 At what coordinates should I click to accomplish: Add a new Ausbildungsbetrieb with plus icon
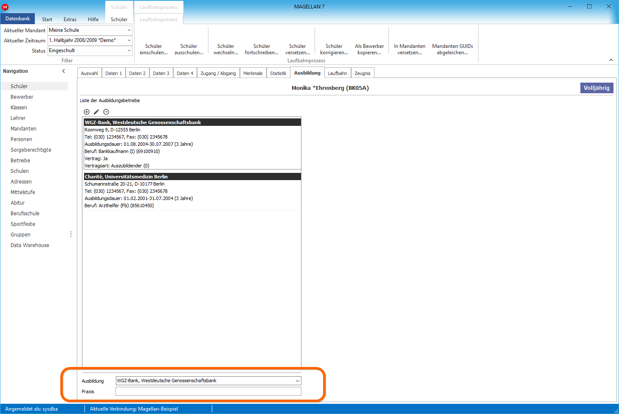pyautogui.click(x=87, y=112)
